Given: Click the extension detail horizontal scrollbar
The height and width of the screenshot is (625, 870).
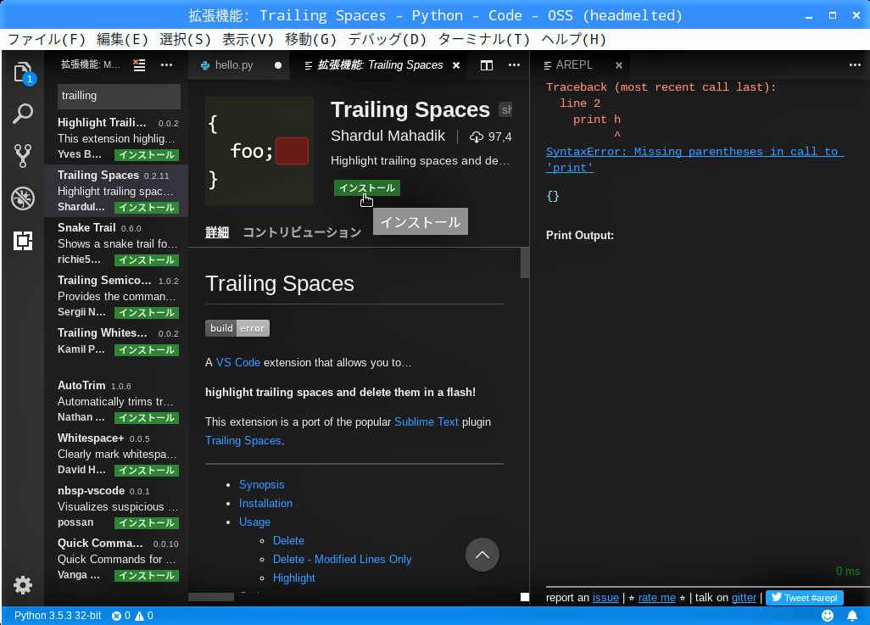Looking at the screenshot, I should (211, 597).
